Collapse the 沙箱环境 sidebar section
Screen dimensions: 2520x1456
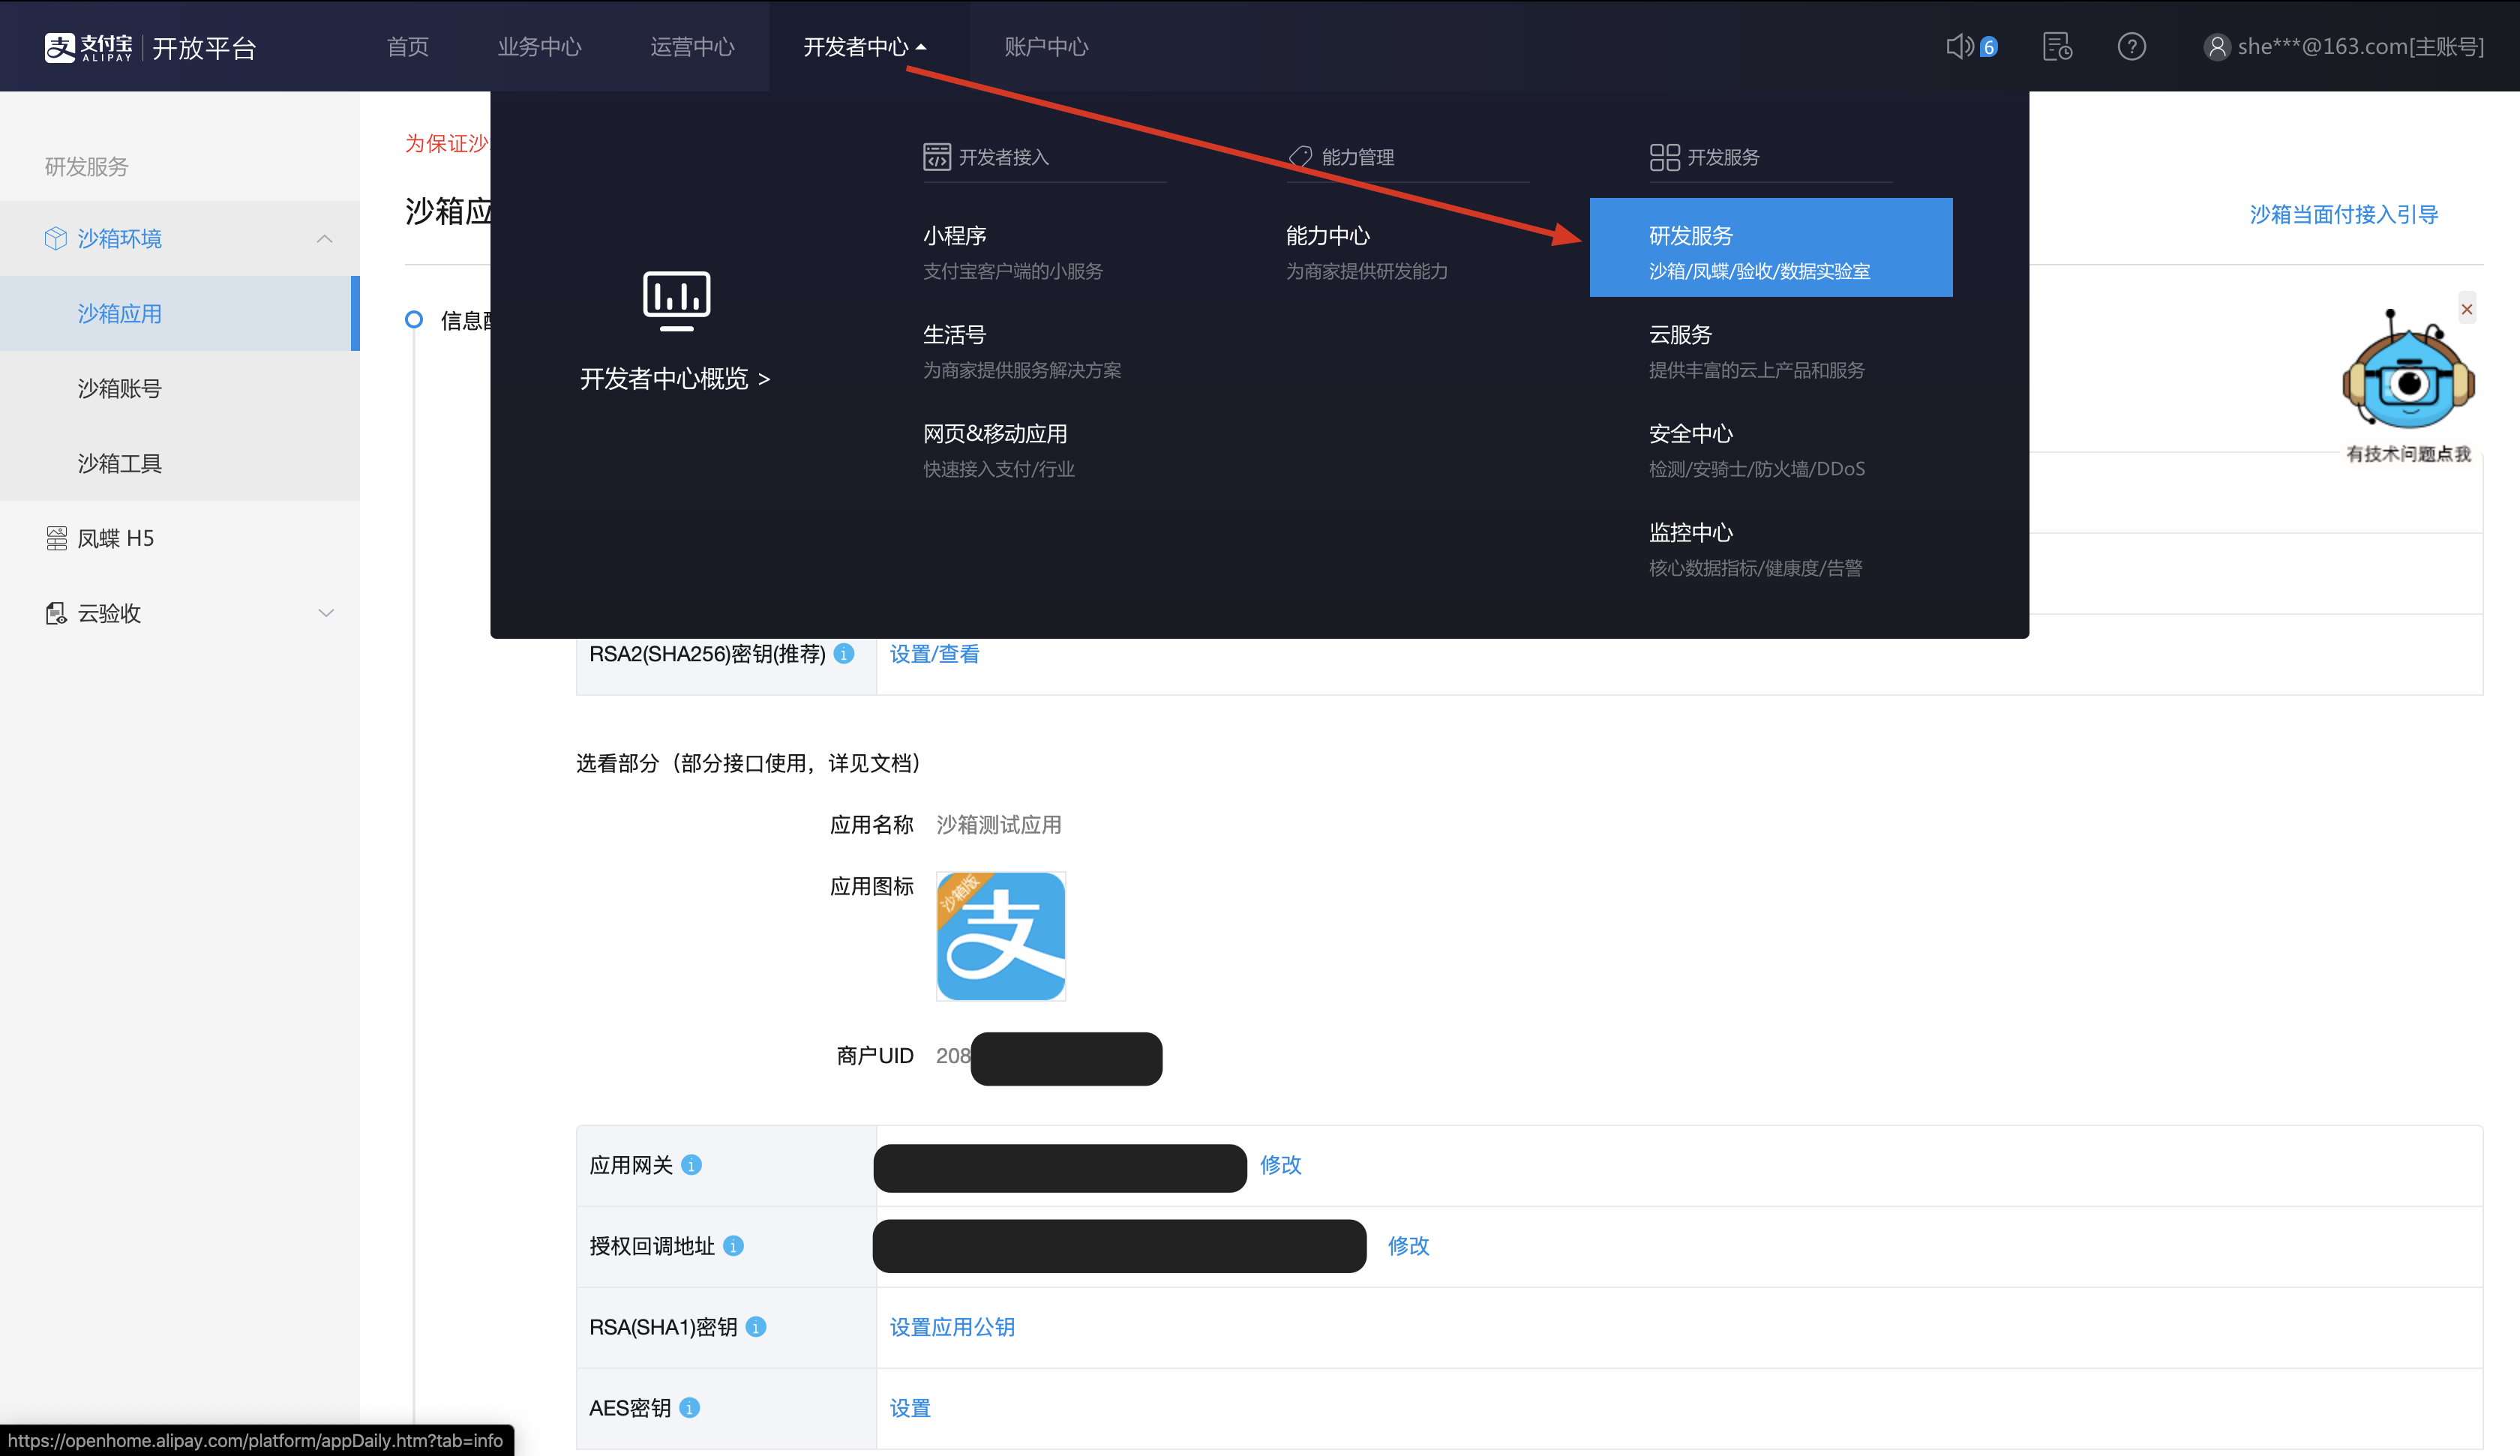[324, 238]
